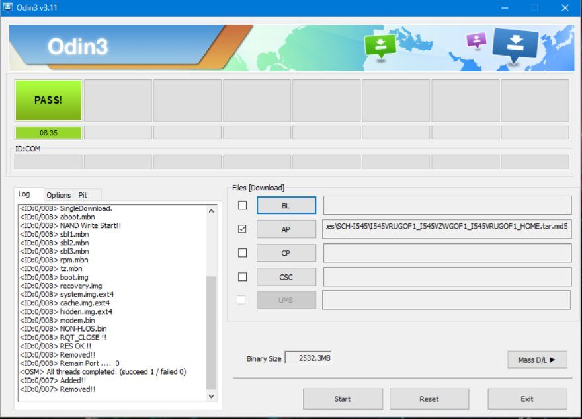
Task: Start the flashing process
Action: [343, 399]
